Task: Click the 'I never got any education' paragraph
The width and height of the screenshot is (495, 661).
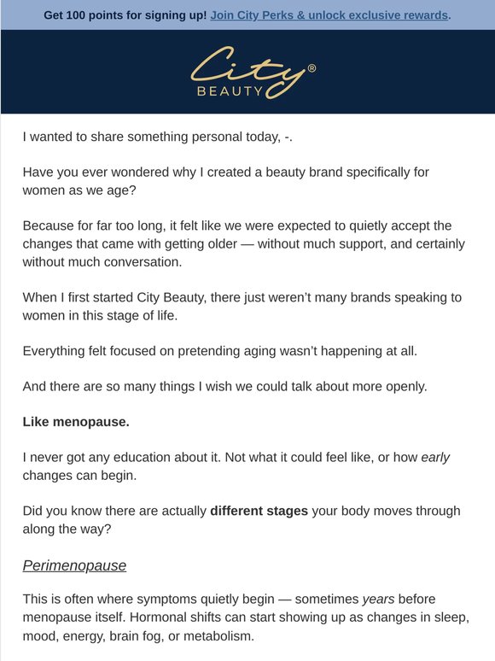Action: pos(236,465)
